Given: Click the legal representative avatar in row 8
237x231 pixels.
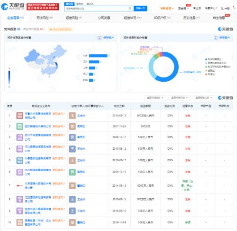Looking at the screenshot, I should tap(72, 199).
